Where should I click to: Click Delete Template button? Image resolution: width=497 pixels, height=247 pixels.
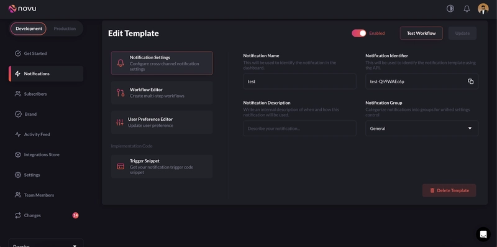click(x=449, y=190)
